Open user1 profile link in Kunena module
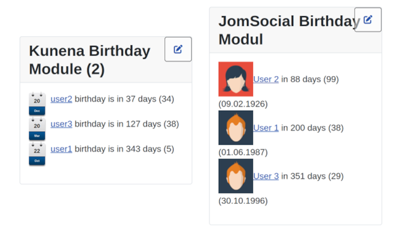 coord(62,149)
